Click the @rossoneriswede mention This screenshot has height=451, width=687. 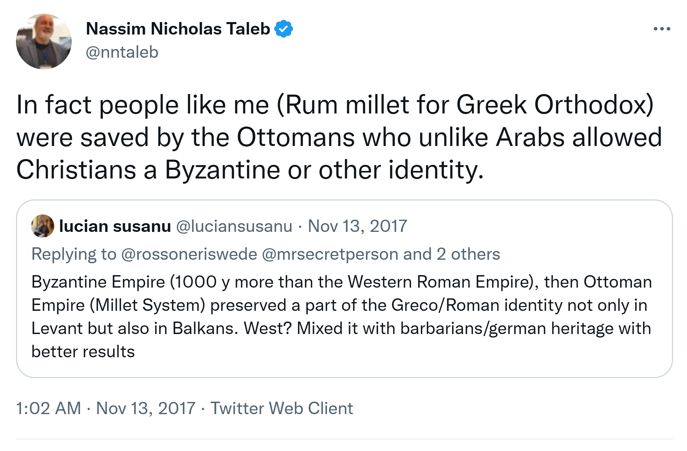(189, 254)
